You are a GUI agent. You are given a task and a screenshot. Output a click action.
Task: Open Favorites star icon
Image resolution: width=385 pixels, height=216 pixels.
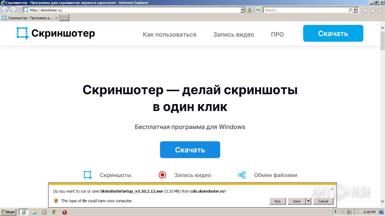373,10
